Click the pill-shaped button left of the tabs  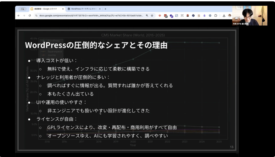click(x=23, y=9)
